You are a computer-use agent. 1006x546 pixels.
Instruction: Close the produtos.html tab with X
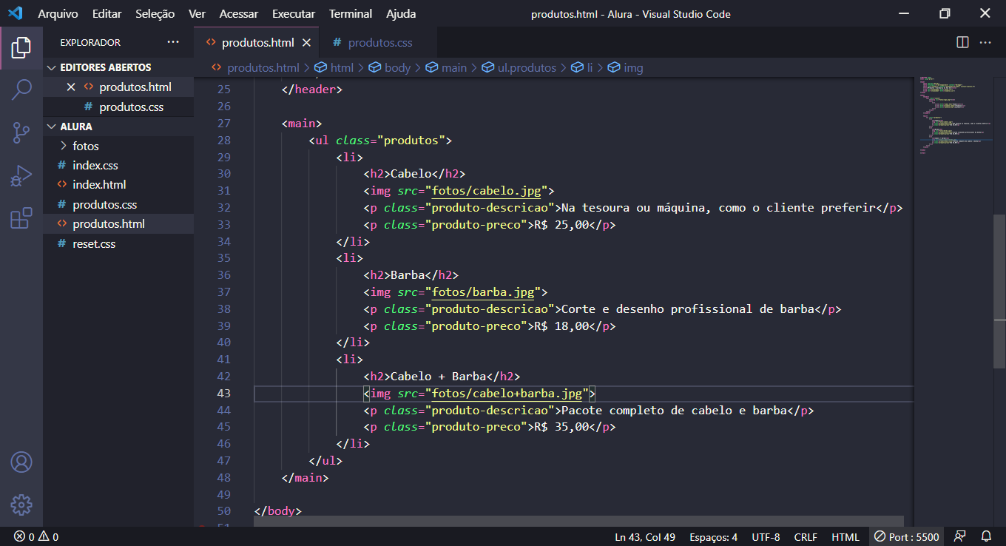coord(306,43)
